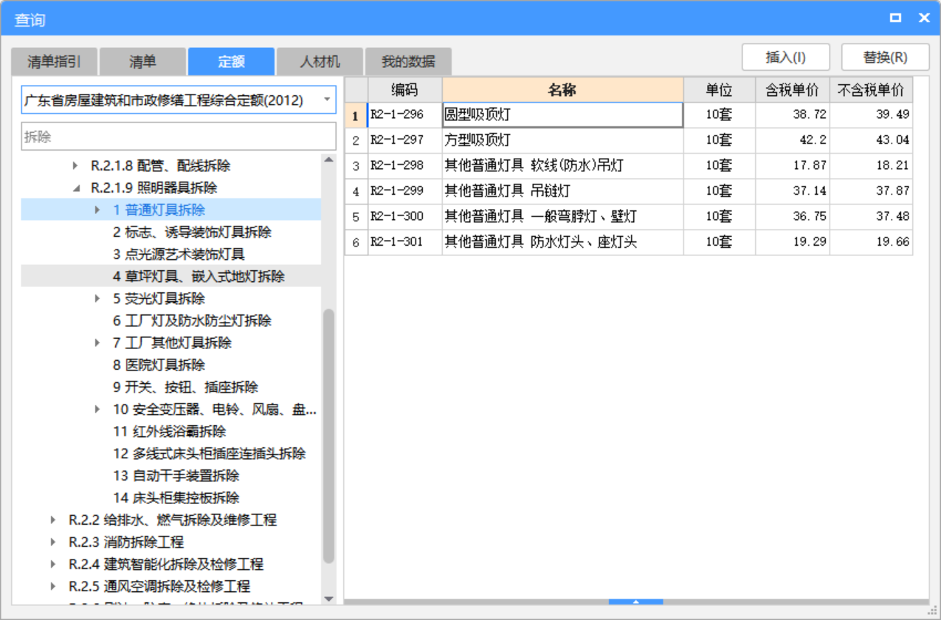Select 14 床头柜集控板拆除 item
Screen dimensions: 941x620
(x=176, y=498)
